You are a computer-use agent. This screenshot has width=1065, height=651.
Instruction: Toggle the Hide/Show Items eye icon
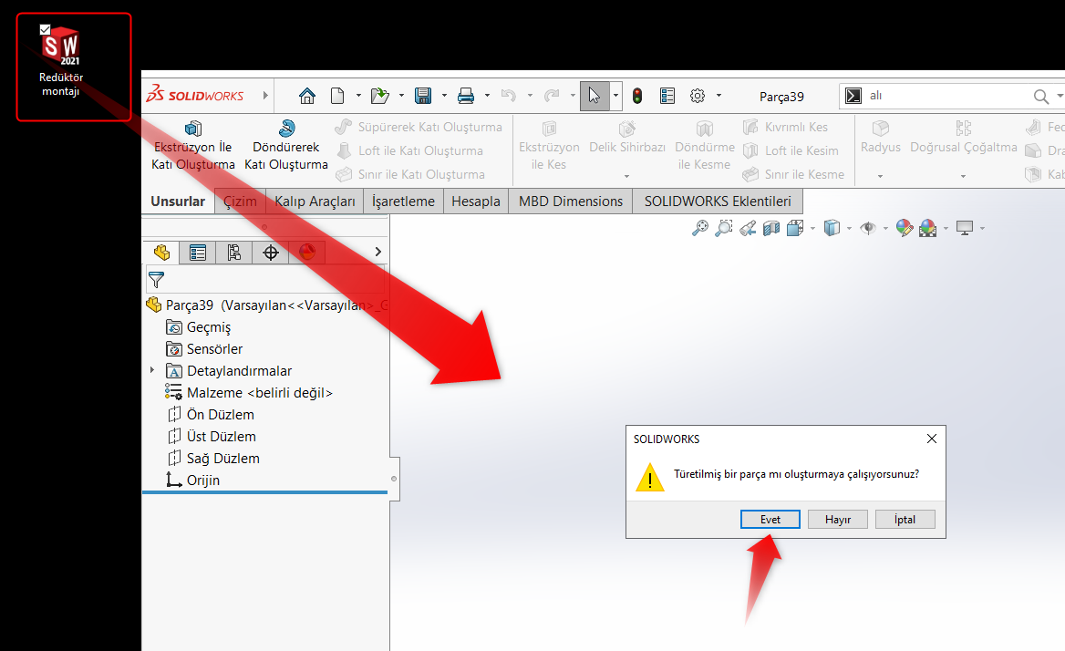[867, 228]
